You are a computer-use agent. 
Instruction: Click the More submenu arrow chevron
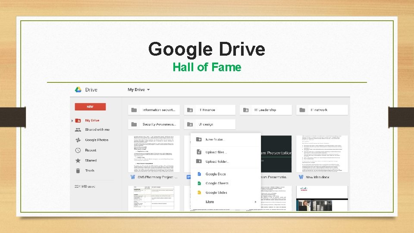[x=255, y=202]
